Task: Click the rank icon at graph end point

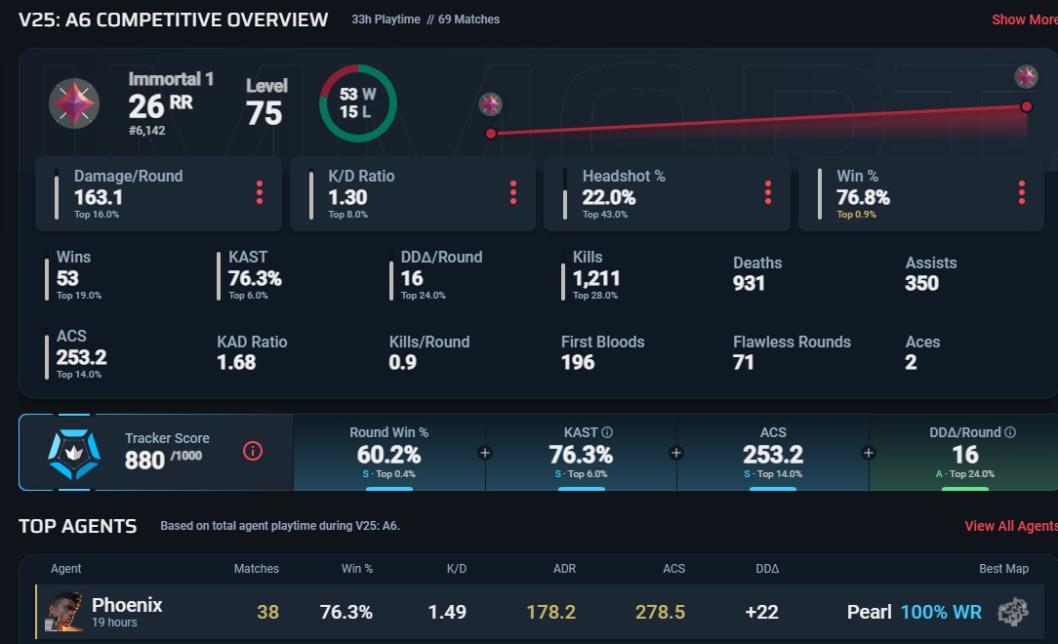Action: (1027, 76)
